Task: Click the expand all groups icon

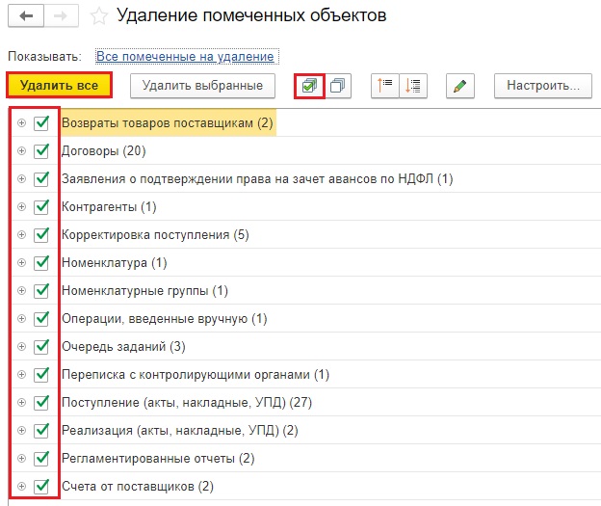Action: pyautogui.click(x=385, y=86)
